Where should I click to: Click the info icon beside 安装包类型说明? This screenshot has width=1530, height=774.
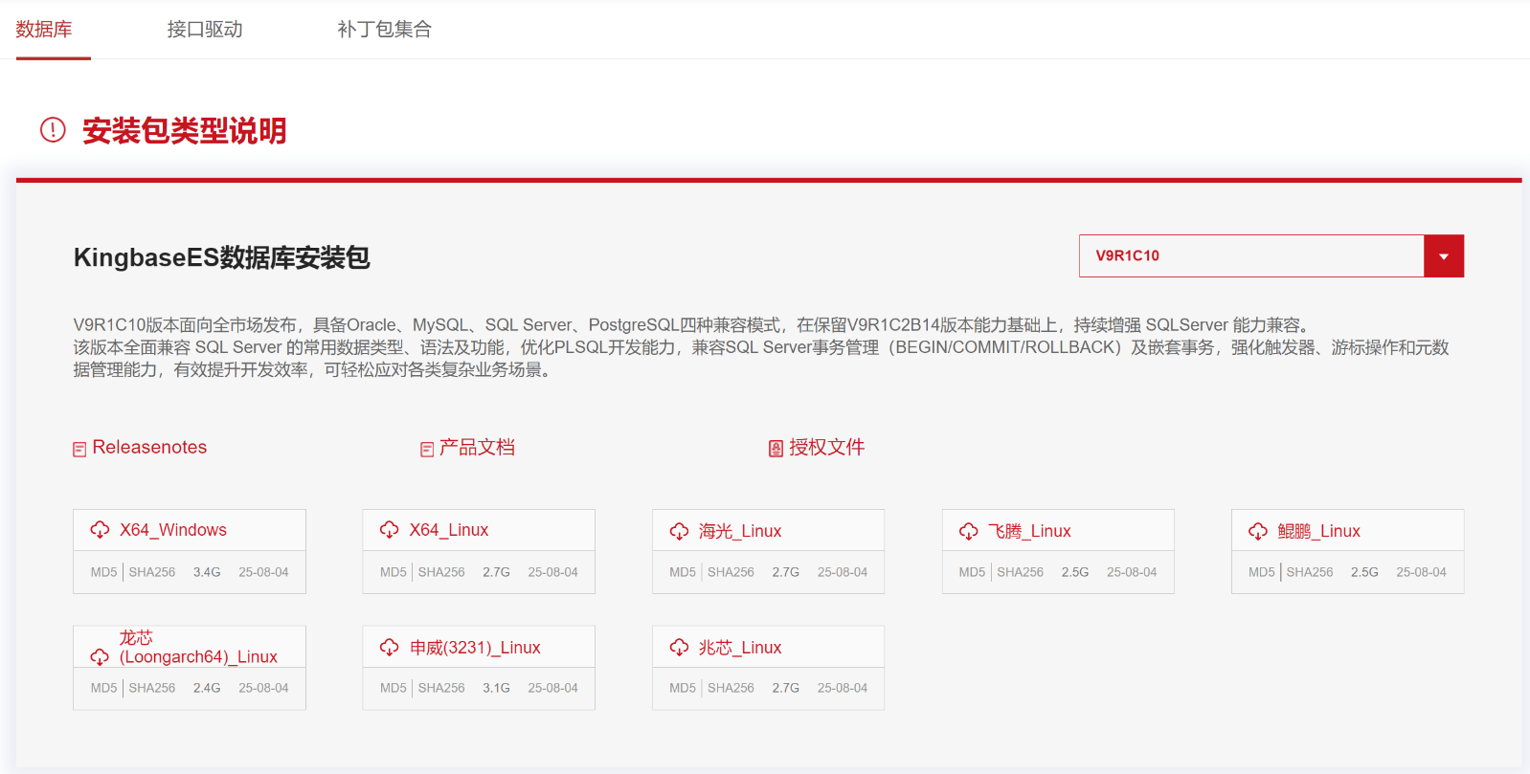click(53, 130)
